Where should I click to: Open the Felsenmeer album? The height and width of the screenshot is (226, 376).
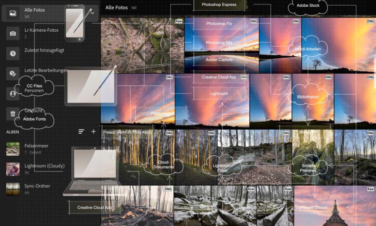pyautogui.click(x=36, y=146)
